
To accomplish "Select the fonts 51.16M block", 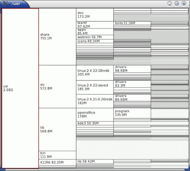I will 132,23.
